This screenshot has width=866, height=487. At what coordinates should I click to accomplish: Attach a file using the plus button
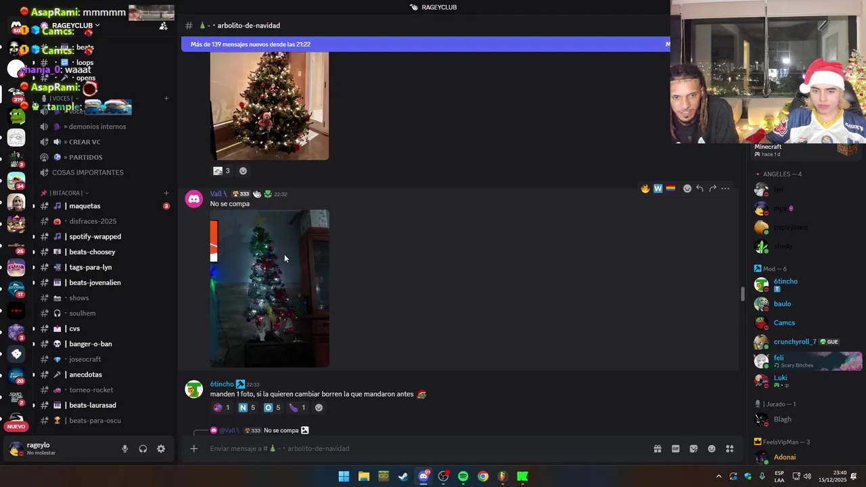(193, 448)
